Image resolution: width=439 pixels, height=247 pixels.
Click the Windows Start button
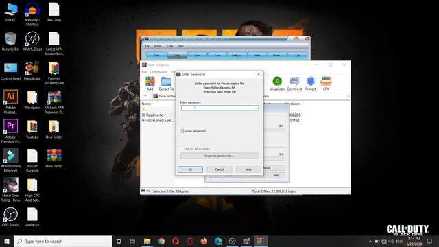click(x=7, y=241)
